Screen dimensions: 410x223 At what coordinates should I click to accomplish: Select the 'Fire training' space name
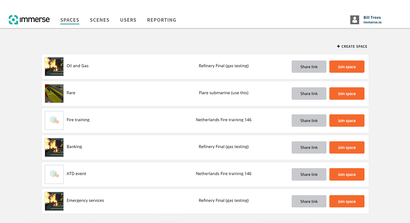[x=78, y=120]
